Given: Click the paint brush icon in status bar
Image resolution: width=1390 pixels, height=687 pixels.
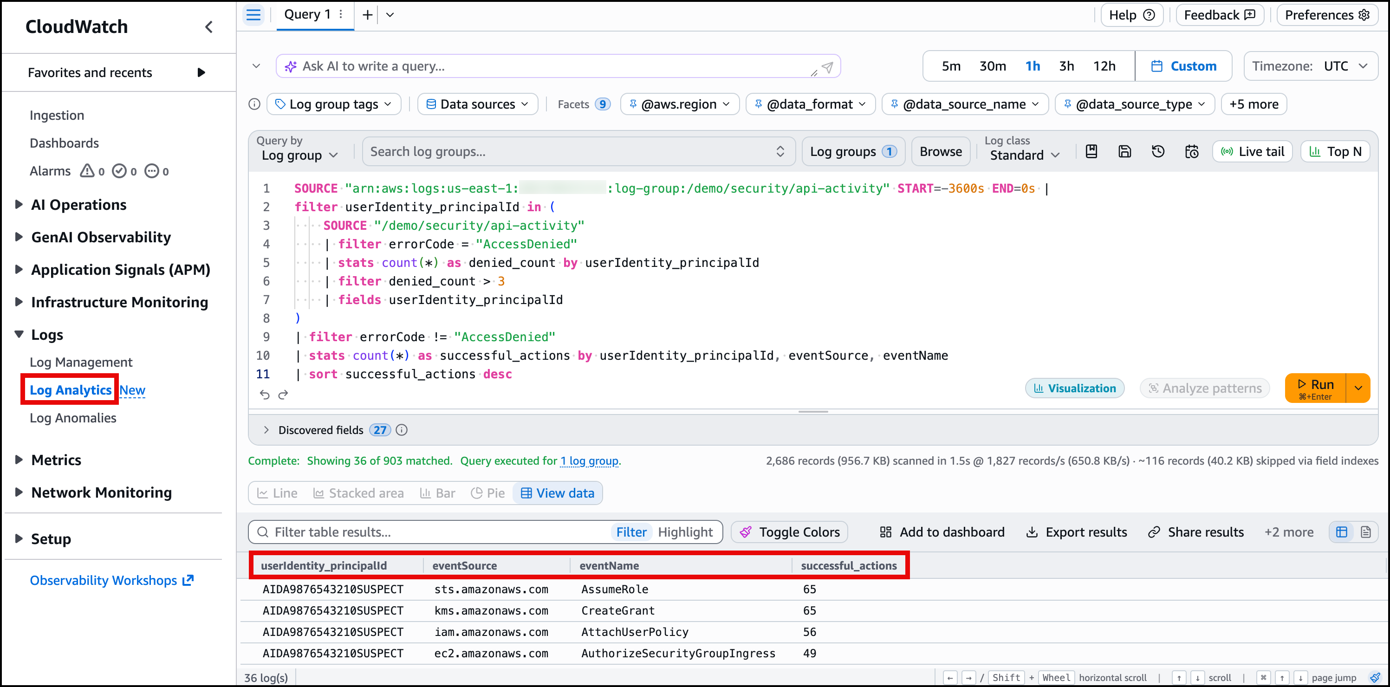Looking at the screenshot, I should click(x=1376, y=677).
